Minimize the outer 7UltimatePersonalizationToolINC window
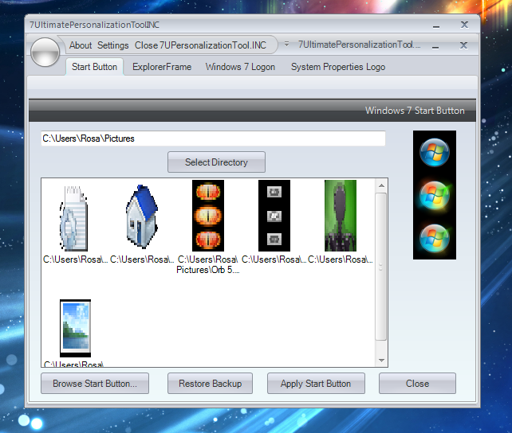Viewport: 512px width, 433px height. click(x=436, y=25)
